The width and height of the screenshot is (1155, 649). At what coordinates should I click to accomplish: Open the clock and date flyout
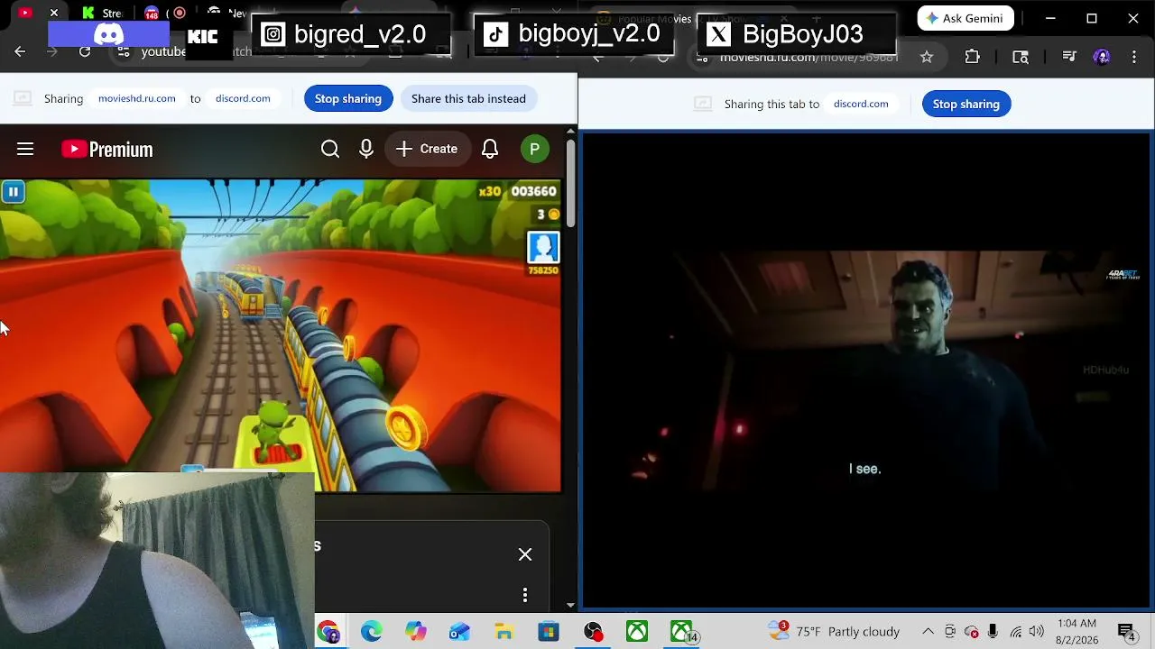coord(1076,632)
